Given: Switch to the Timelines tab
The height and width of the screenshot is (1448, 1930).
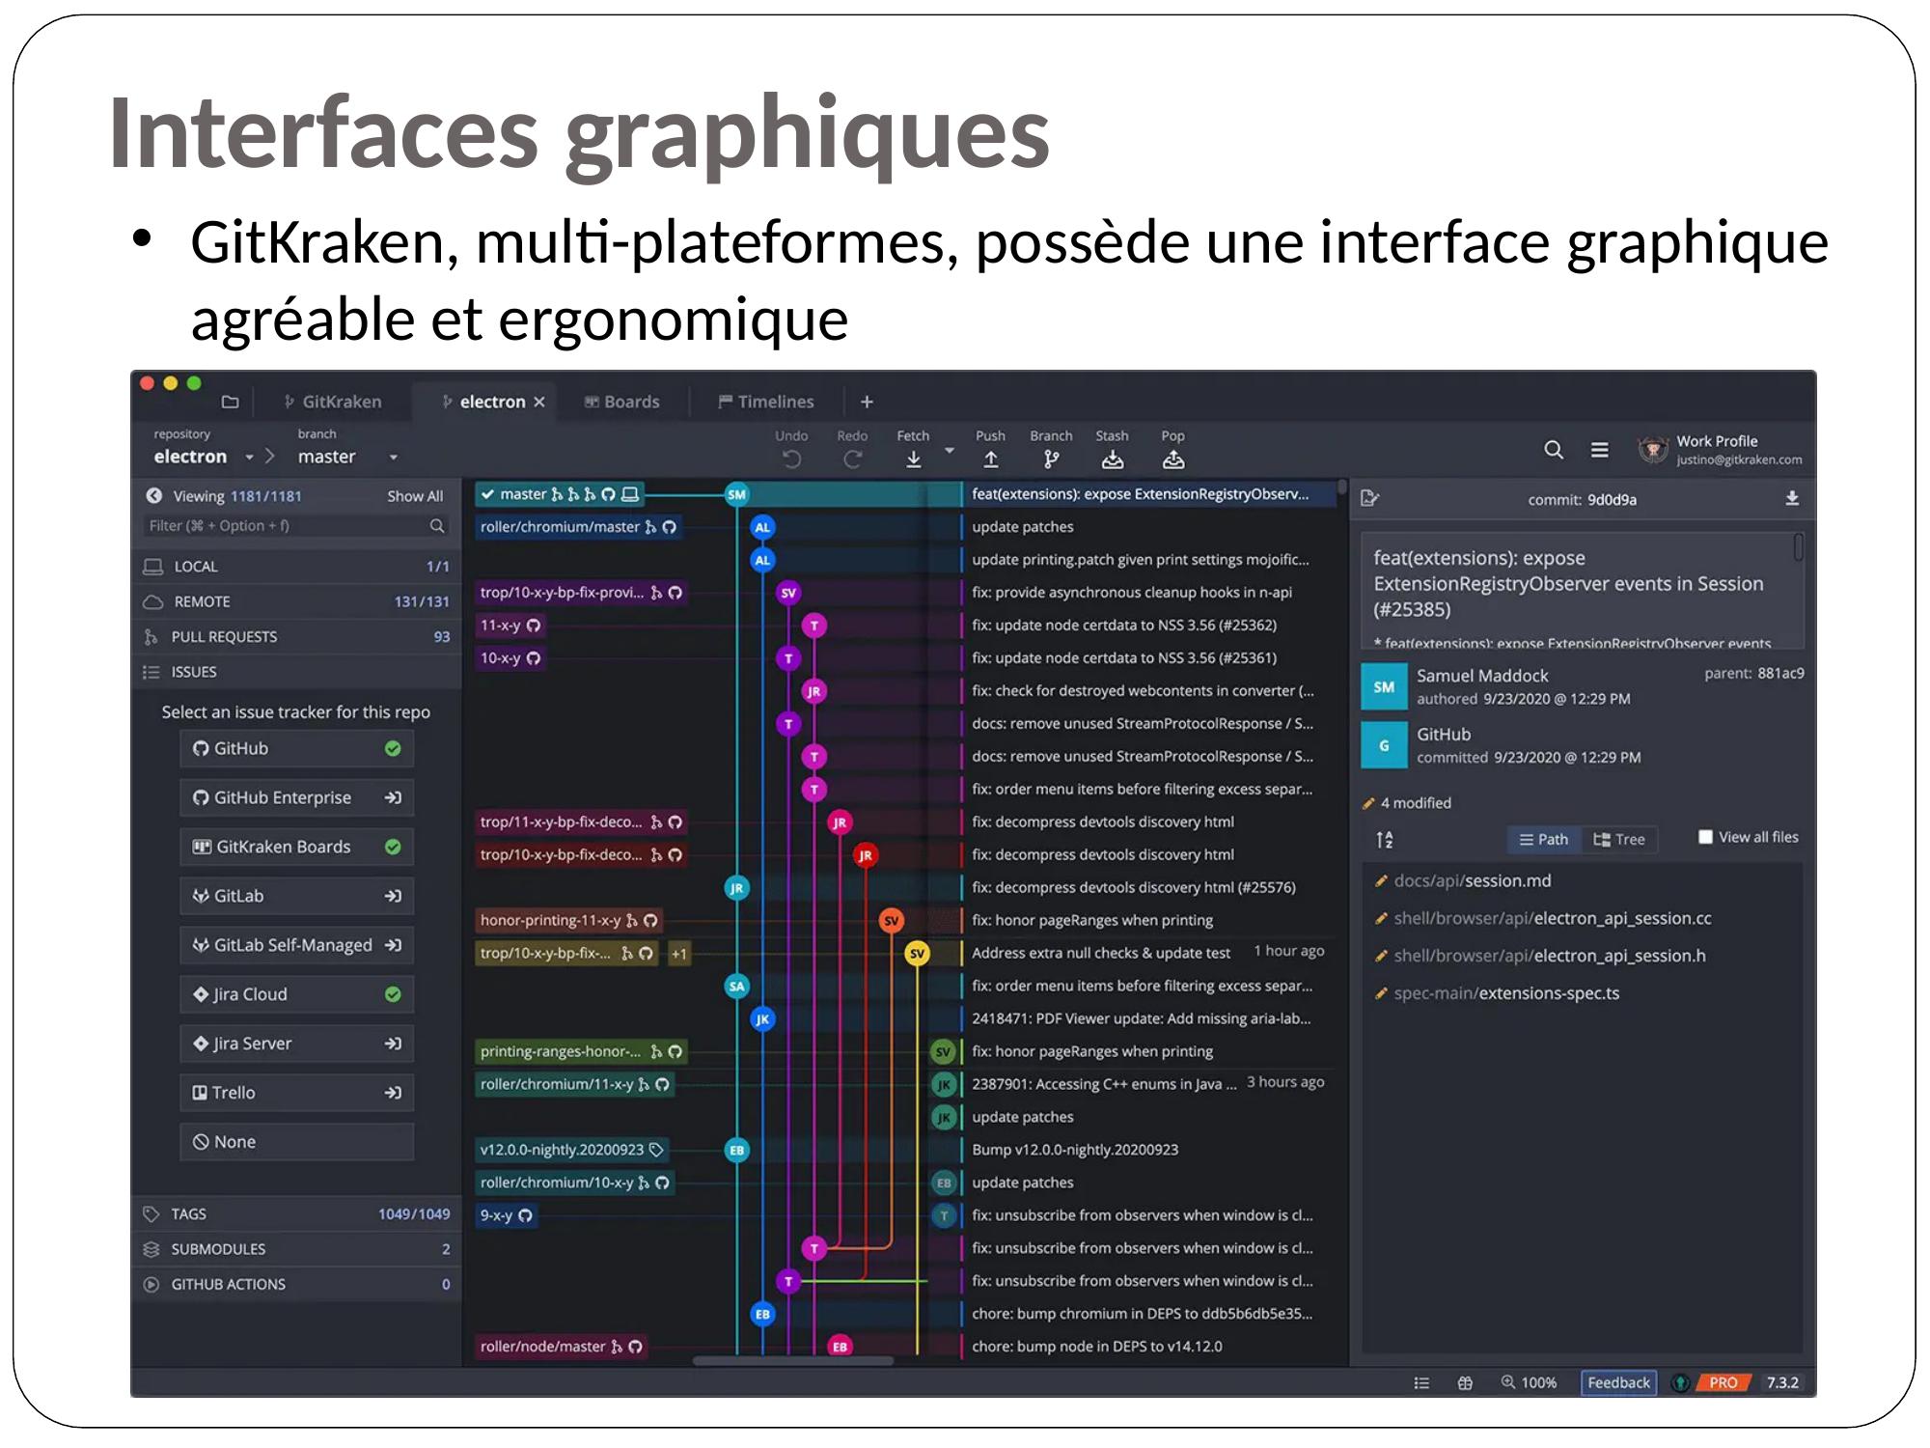Looking at the screenshot, I should click(766, 402).
